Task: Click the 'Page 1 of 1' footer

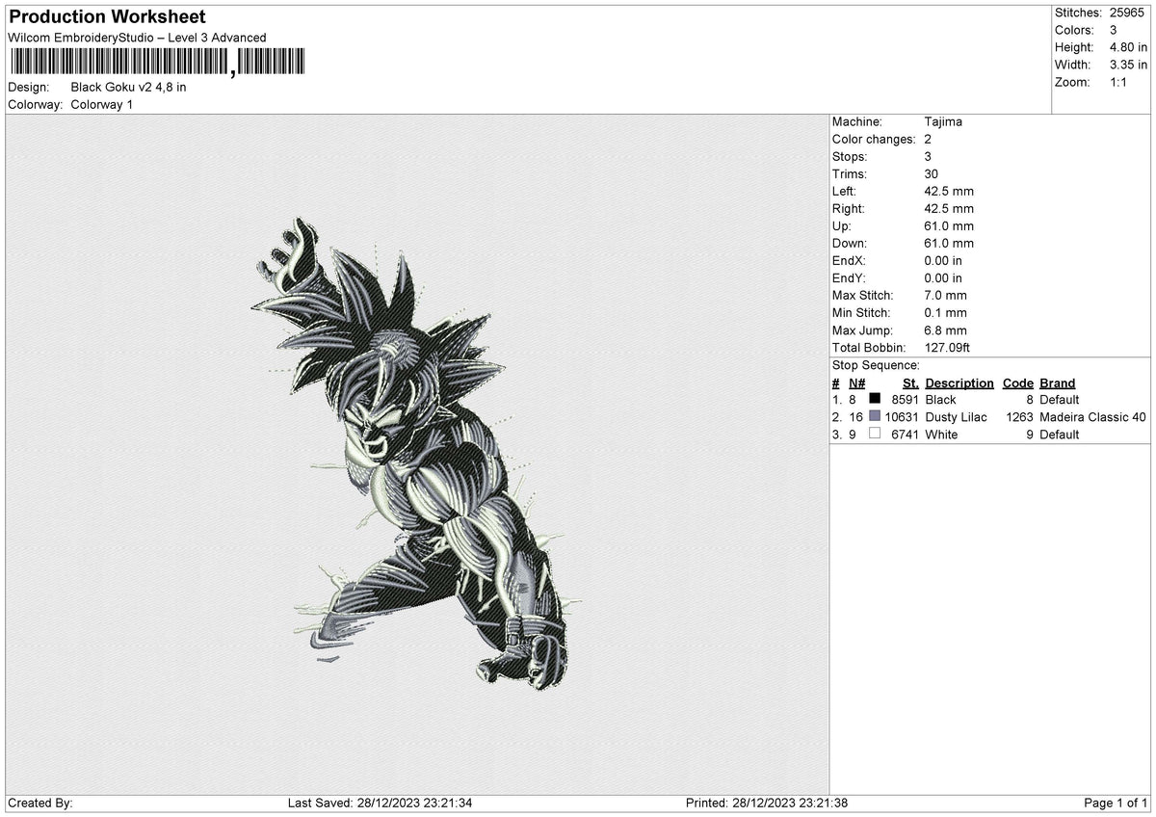Action: tap(1116, 803)
